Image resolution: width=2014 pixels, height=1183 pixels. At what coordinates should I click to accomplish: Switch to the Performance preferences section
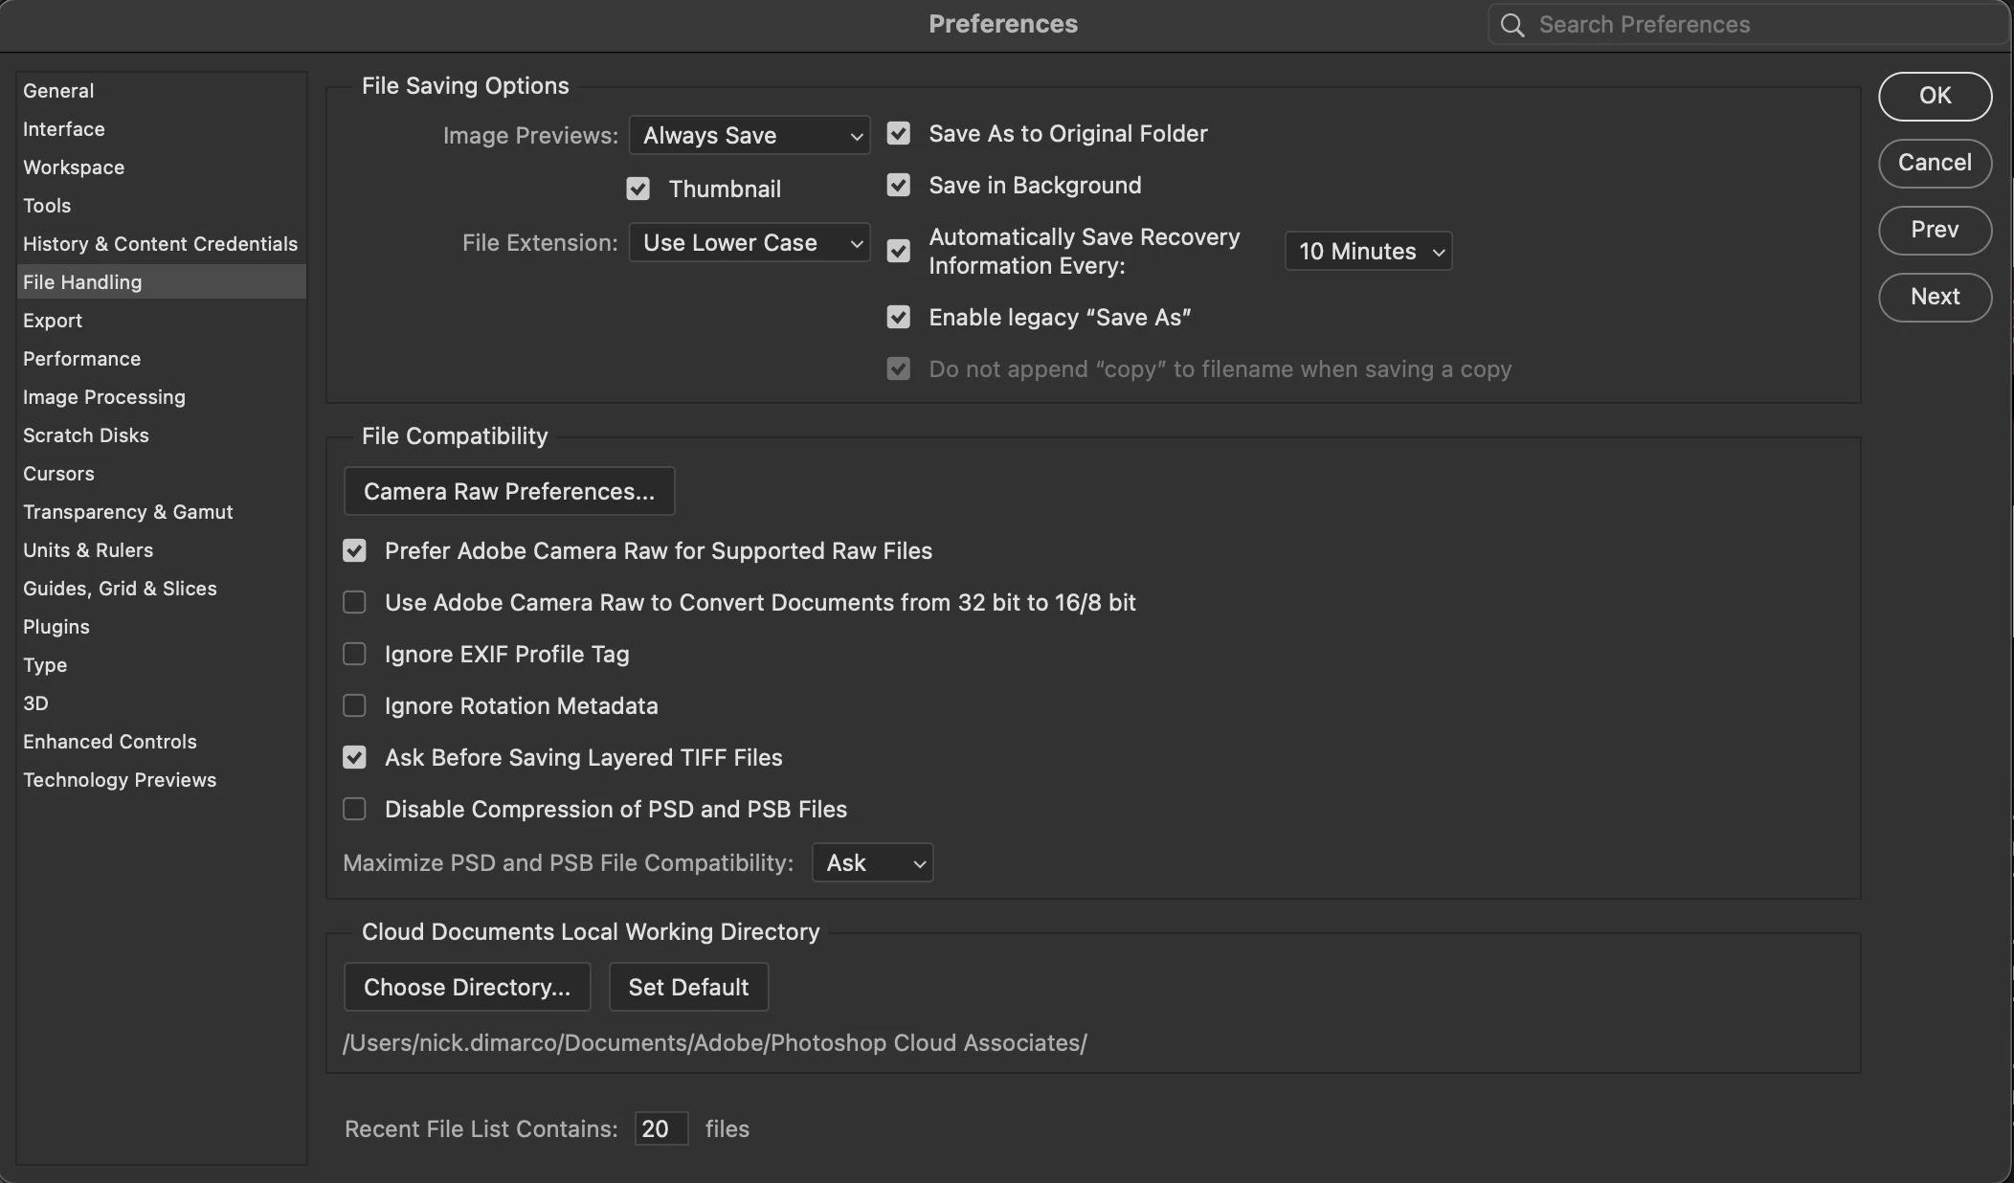point(81,359)
